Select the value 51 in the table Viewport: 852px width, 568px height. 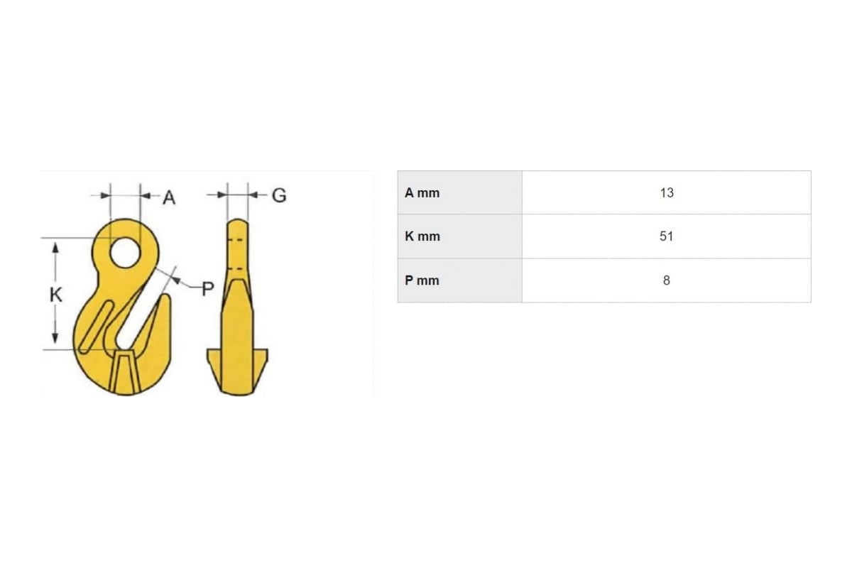pos(666,236)
